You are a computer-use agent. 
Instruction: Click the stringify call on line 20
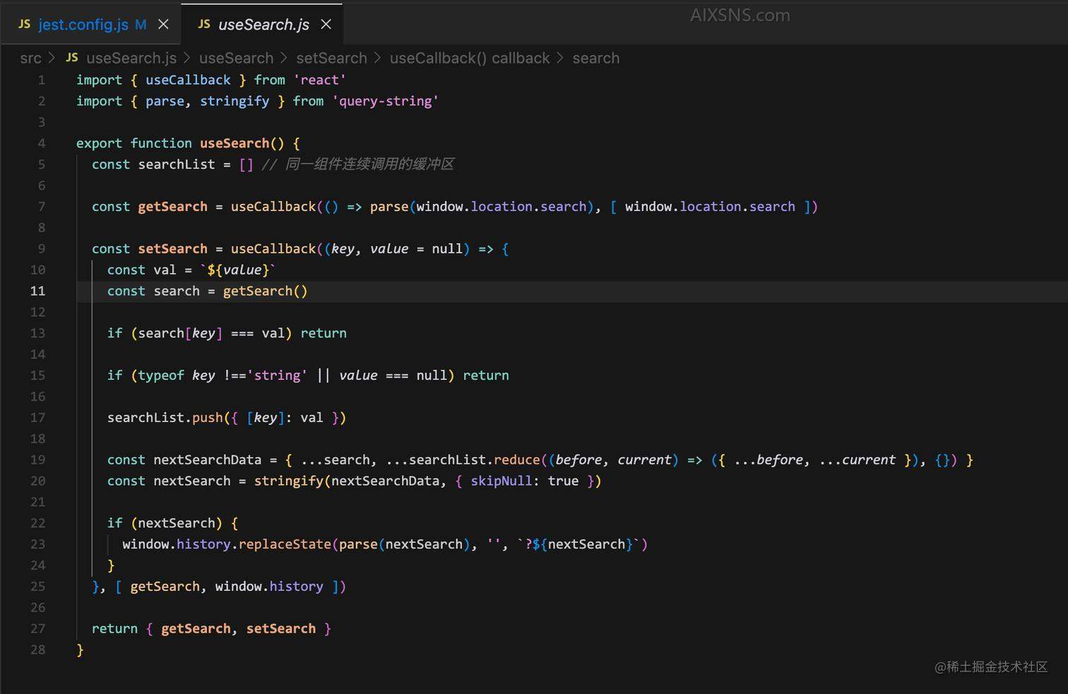click(288, 481)
